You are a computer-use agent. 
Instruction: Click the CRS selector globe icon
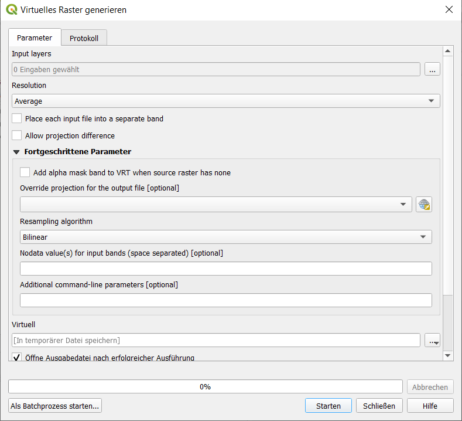coord(424,205)
